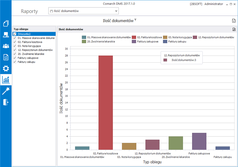Click legend swatch for 02. Faktura kosztowa
The width and height of the screenshot is (238, 167).
point(134,37)
